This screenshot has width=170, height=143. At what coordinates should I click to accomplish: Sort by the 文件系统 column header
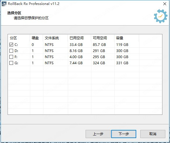pos(56,38)
